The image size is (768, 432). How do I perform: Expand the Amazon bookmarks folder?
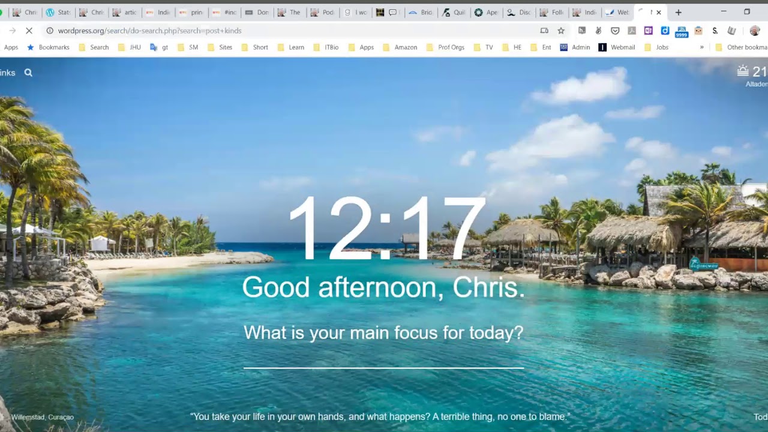pos(400,47)
